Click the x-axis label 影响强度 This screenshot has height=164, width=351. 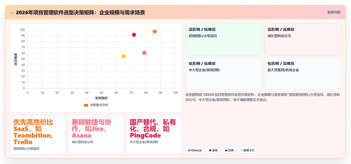pos(101,98)
